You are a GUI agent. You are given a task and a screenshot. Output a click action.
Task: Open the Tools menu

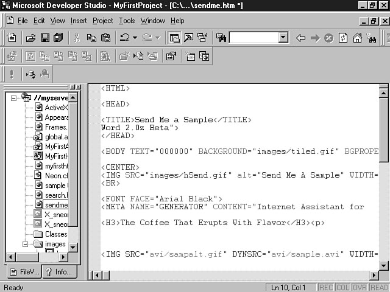tap(127, 21)
